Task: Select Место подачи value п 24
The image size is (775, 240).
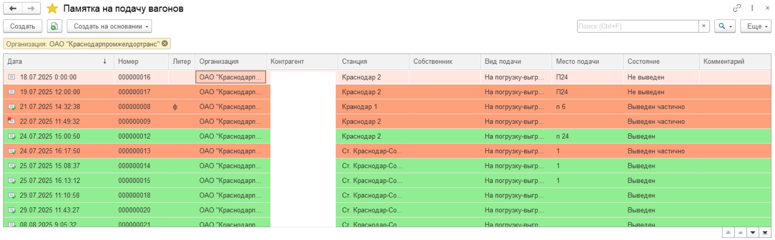Action: pos(562,136)
